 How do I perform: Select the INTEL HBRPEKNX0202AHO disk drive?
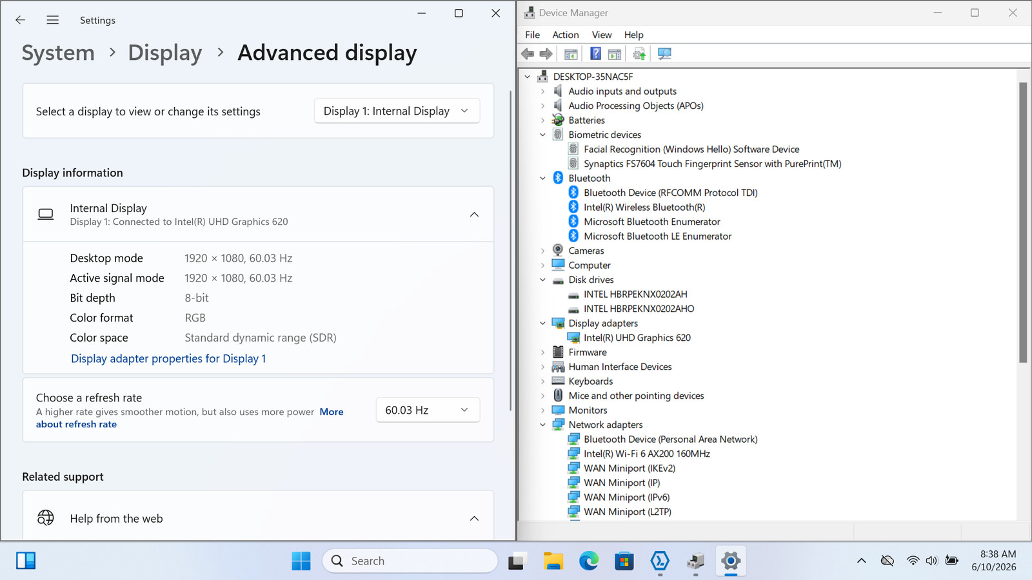(639, 309)
